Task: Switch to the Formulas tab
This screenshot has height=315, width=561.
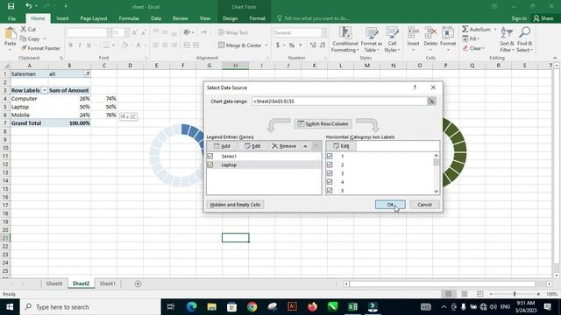Action: click(129, 18)
